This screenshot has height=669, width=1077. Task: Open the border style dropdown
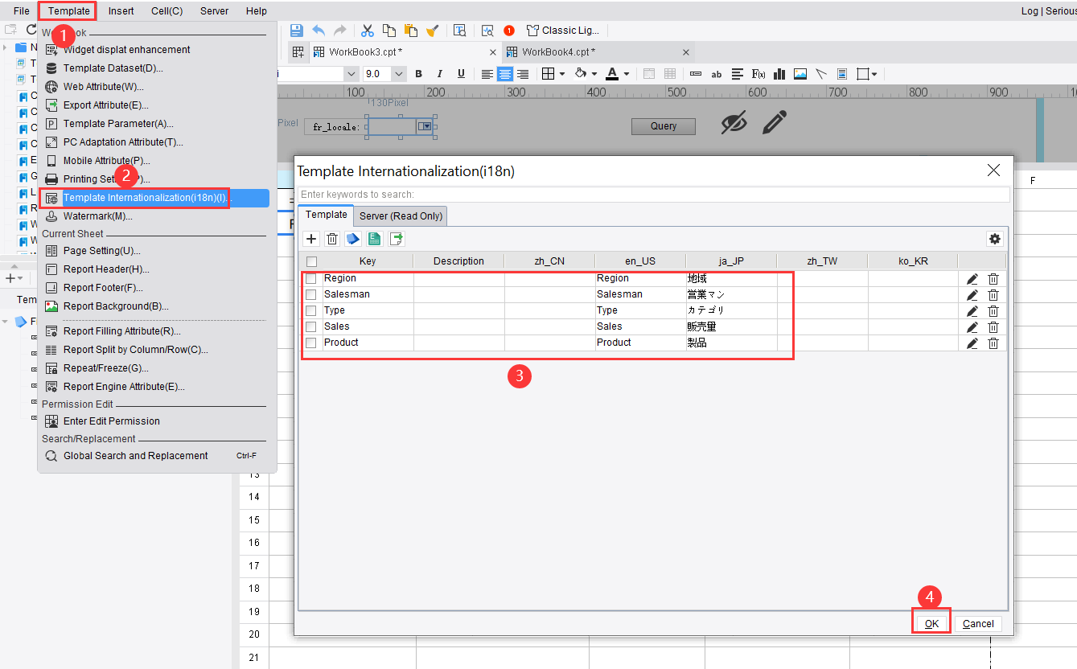point(561,73)
